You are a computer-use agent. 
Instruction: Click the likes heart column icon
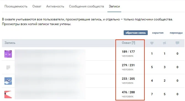[x=152, y=43]
